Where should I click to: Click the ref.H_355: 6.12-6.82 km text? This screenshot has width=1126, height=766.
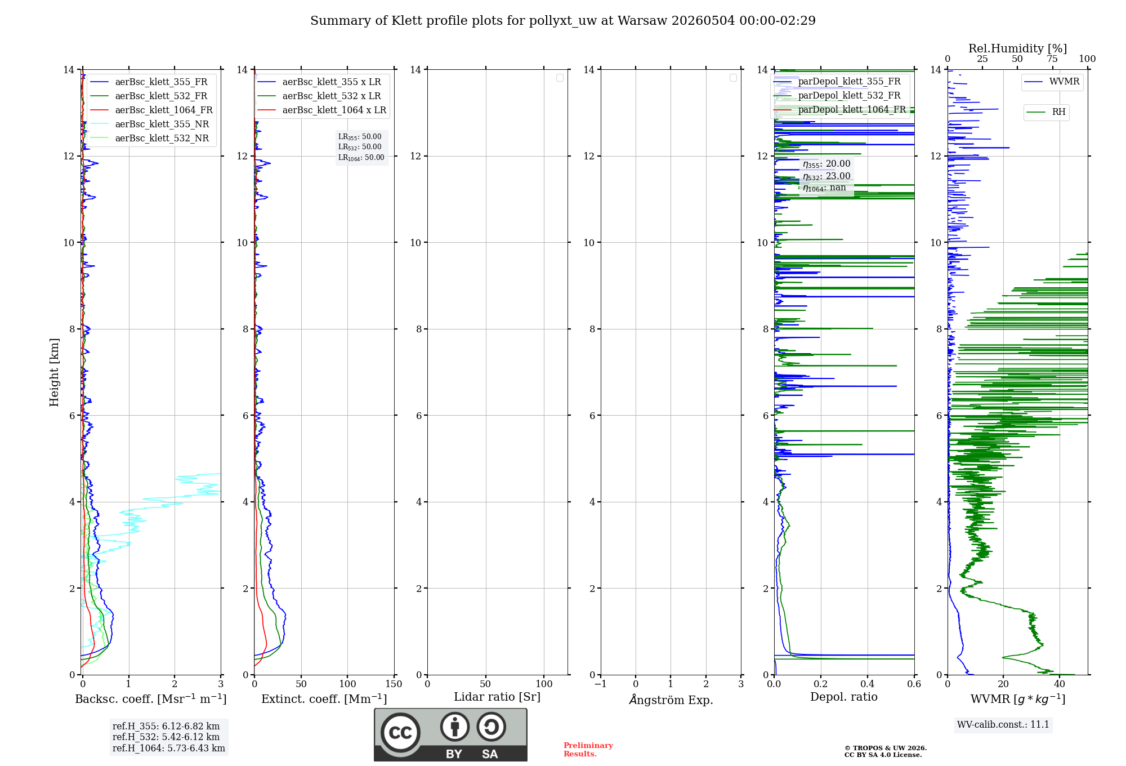(166, 727)
